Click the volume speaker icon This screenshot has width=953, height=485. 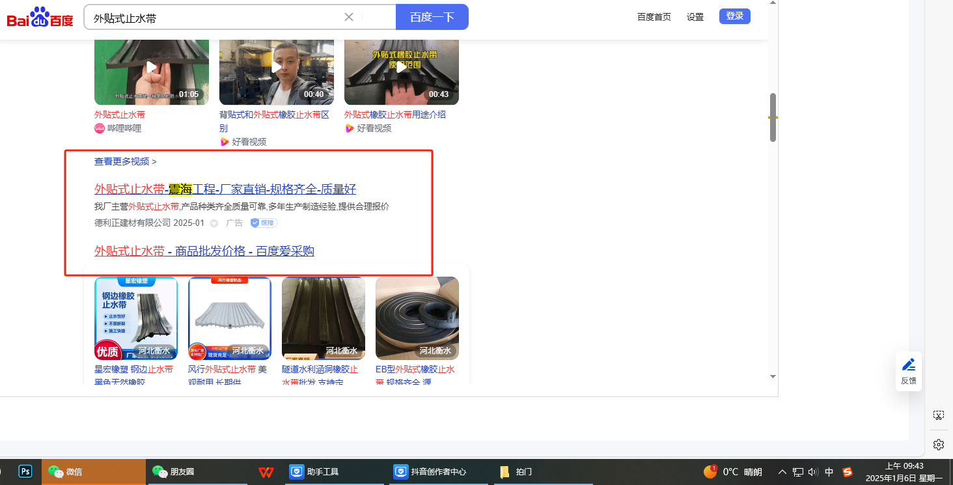coord(813,472)
